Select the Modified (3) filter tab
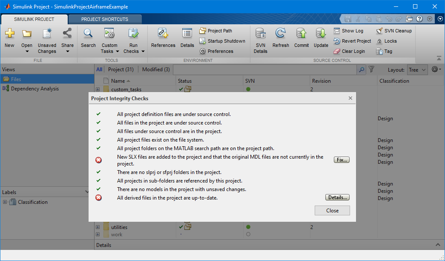445x261 pixels. [x=156, y=70]
